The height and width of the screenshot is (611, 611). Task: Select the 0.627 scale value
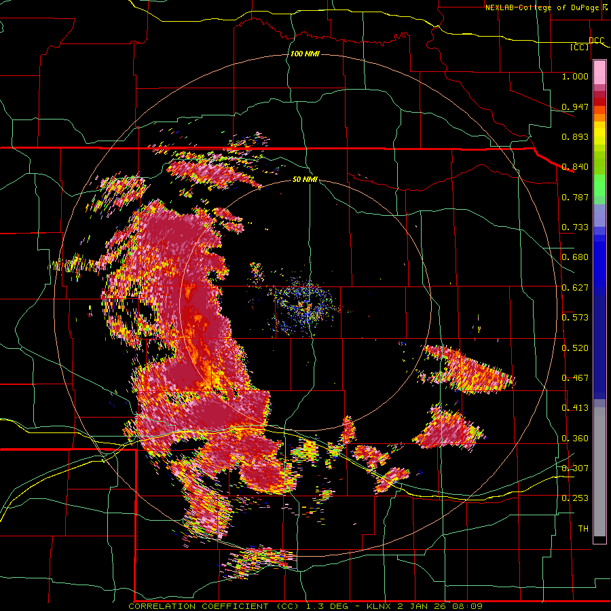575,288
